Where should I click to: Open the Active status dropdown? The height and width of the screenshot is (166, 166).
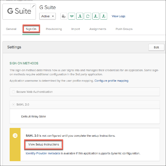click(x=47, y=16)
